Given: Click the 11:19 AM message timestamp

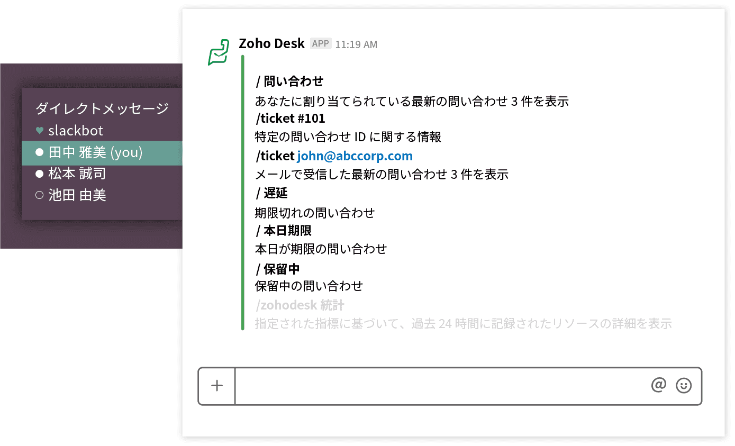Looking at the screenshot, I should pos(356,44).
